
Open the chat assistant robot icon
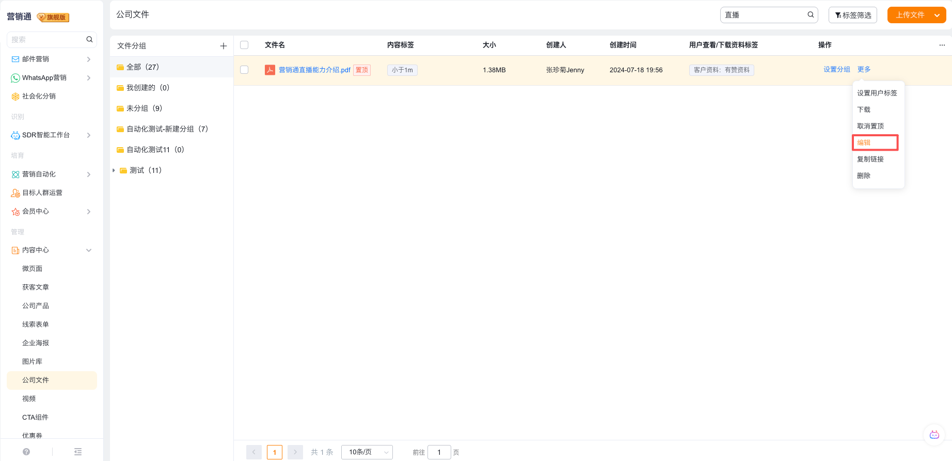click(934, 435)
